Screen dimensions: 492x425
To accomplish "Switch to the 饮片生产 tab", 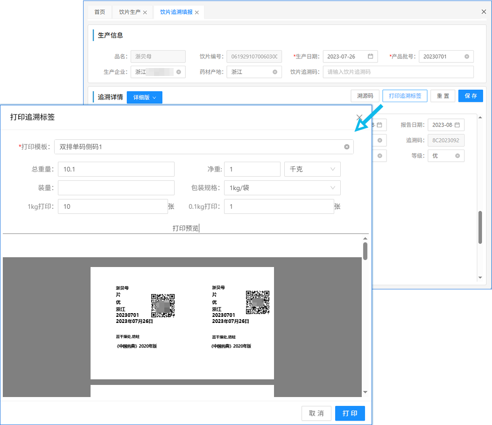I will [129, 12].
